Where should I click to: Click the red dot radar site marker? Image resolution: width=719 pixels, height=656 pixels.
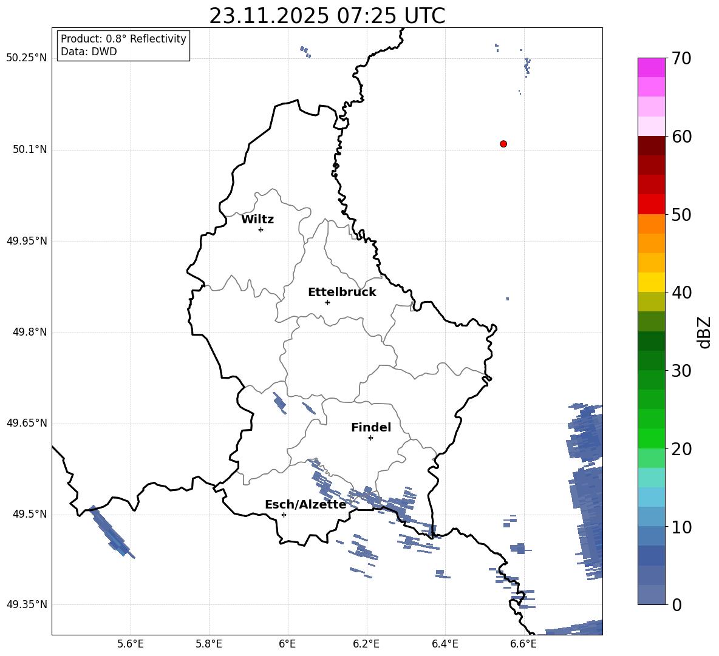pyautogui.click(x=503, y=144)
